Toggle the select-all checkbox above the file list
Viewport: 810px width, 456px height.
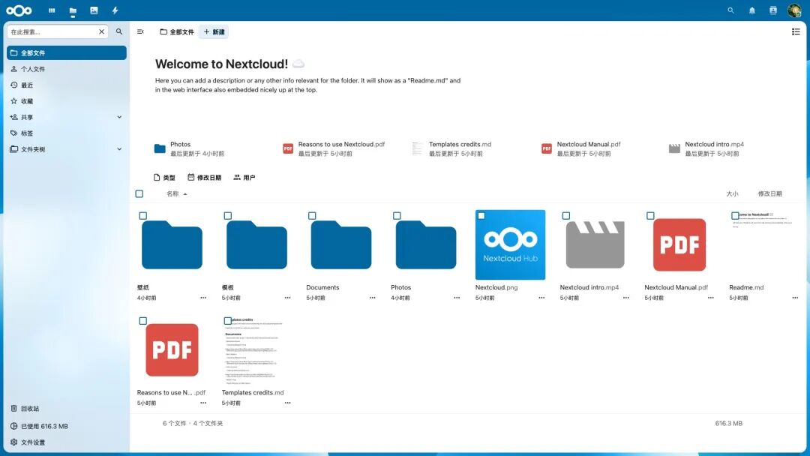[x=139, y=193]
